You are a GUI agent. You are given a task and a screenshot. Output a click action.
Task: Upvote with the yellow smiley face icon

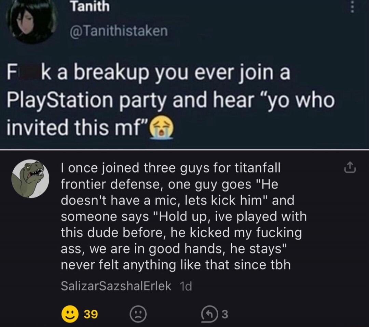click(x=70, y=314)
